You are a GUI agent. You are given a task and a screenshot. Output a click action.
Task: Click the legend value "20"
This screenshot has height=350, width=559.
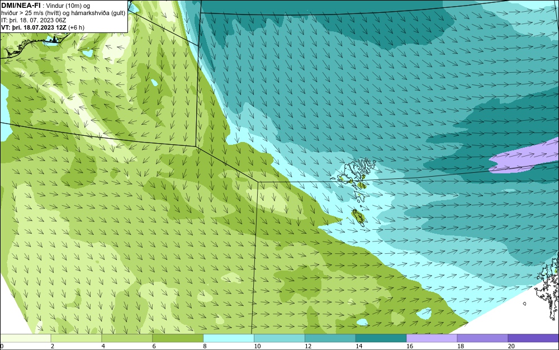(511, 346)
